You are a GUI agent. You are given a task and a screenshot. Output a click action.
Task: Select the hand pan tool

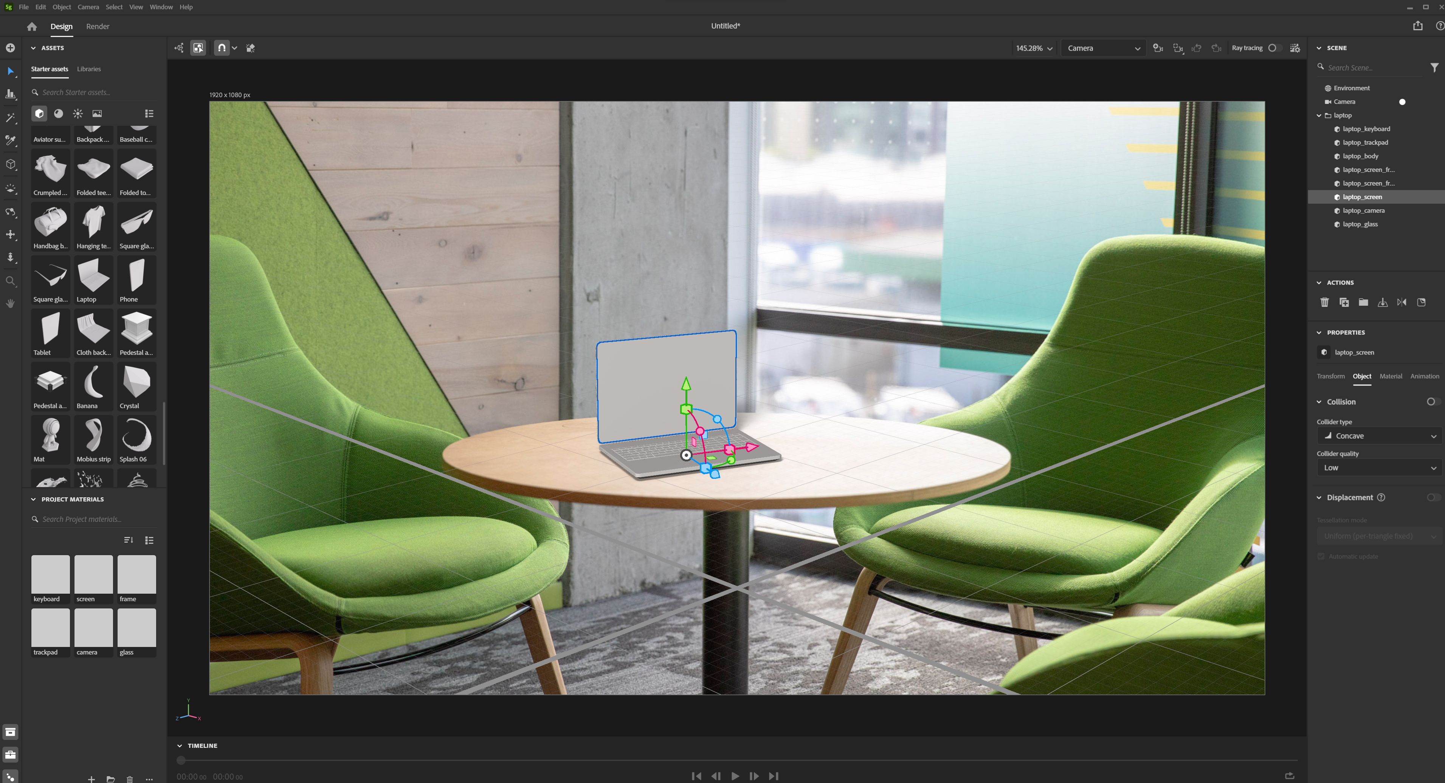(x=11, y=304)
